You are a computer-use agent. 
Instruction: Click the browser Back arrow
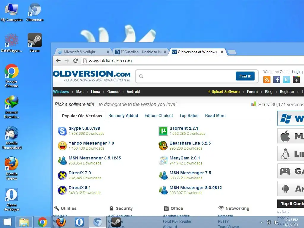(58, 61)
